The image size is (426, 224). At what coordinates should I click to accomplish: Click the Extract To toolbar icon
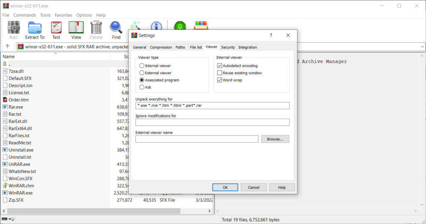point(35,28)
